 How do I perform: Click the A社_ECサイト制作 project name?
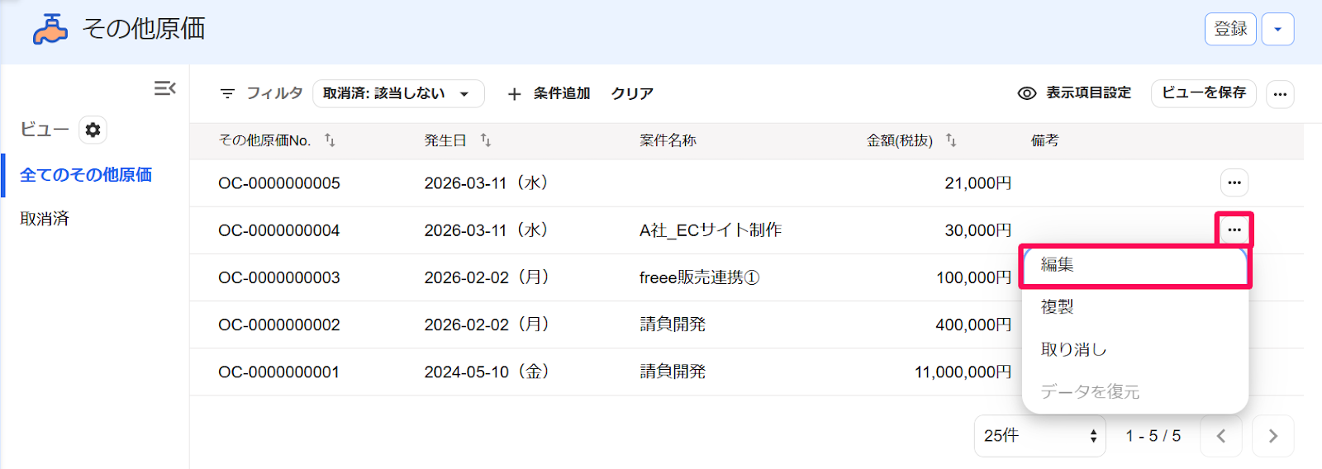pyautogui.click(x=711, y=230)
